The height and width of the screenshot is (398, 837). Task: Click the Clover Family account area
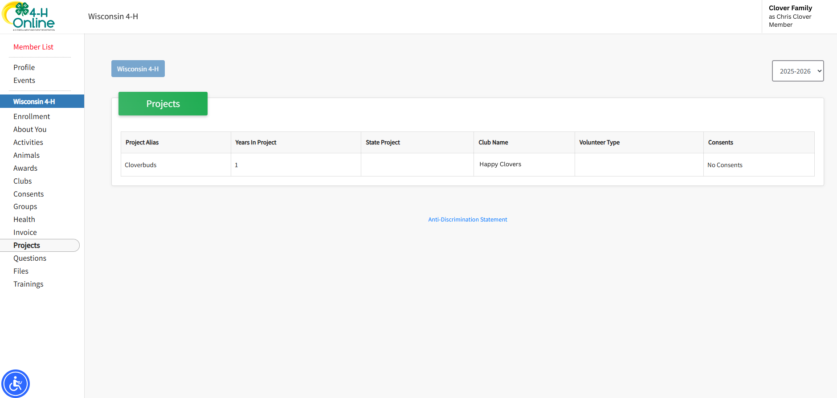[x=790, y=16]
